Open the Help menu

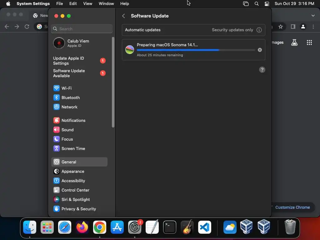point(124,4)
